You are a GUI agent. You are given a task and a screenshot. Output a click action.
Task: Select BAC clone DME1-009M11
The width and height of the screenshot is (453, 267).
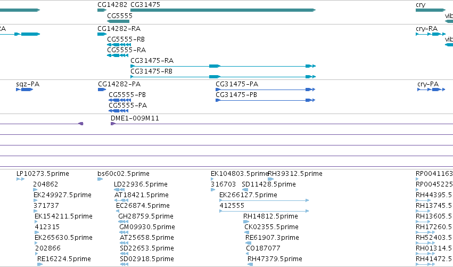click(x=282, y=124)
